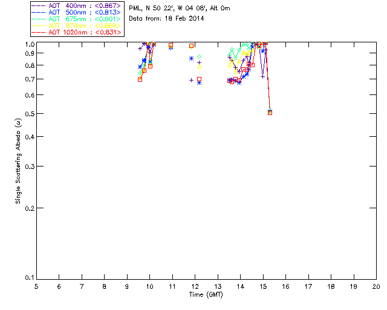387x310 pixels.
Task: Click x-axis label 19
Action: pyautogui.click(x=354, y=286)
